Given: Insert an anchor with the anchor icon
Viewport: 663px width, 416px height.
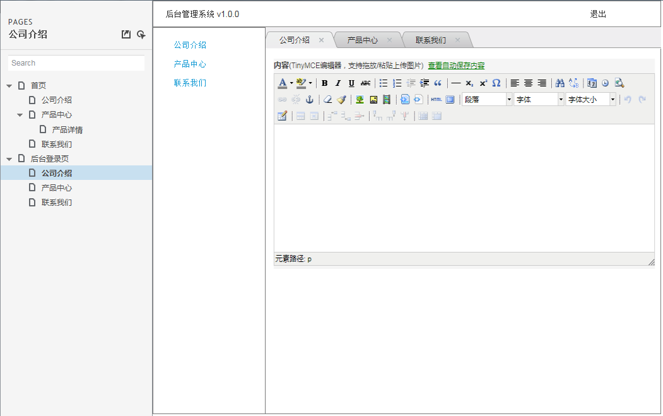Looking at the screenshot, I should pos(310,100).
